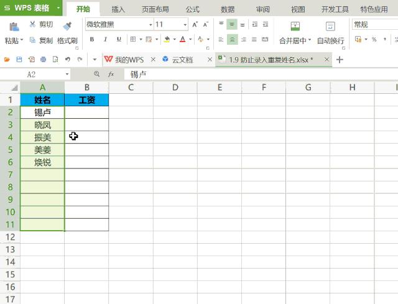Image resolution: width=398 pixels, height=304 pixels.
Task: Toggle Auto Wrap (自动换行) text
Action: 330,33
